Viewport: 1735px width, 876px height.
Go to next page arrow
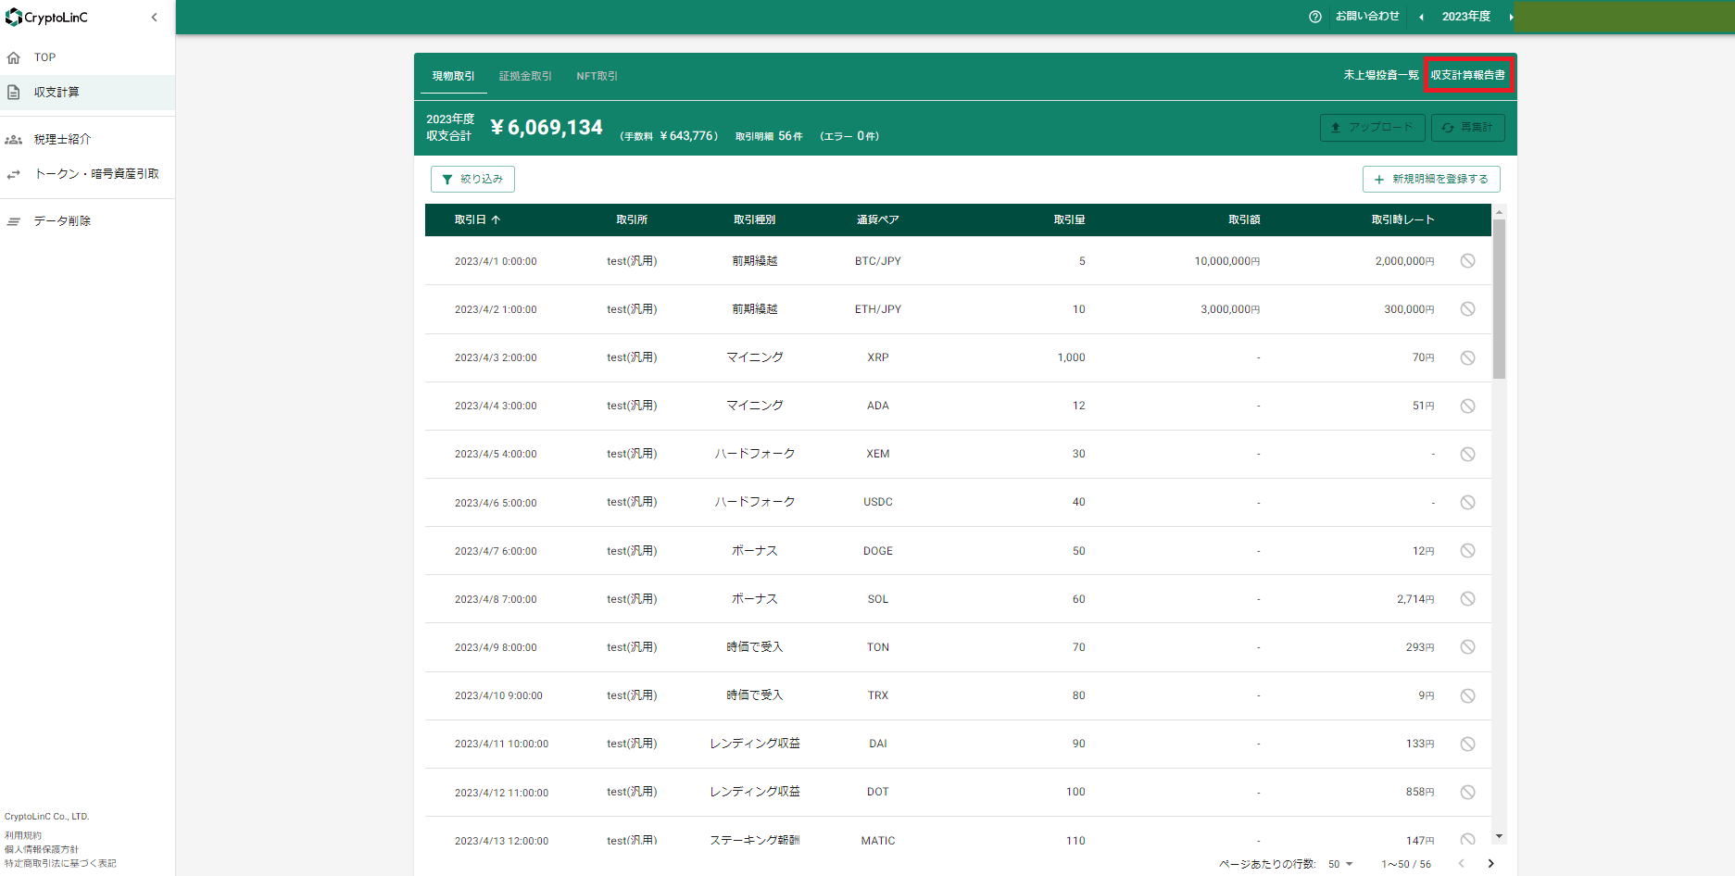(1490, 864)
